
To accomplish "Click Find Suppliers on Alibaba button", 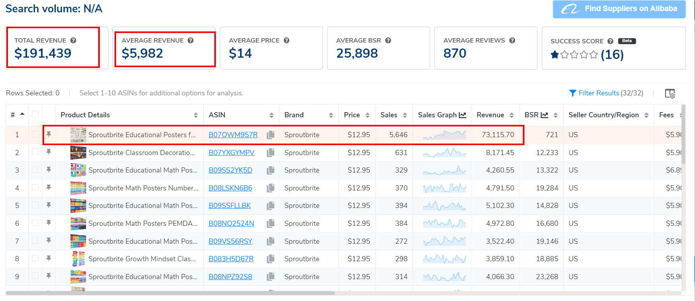I will [619, 9].
